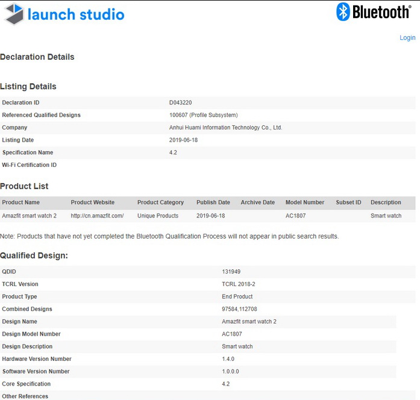Image resolution: width=420 pixels, height=400 pixels.
Task: Click the Subset ID column header
Action: 348,202
